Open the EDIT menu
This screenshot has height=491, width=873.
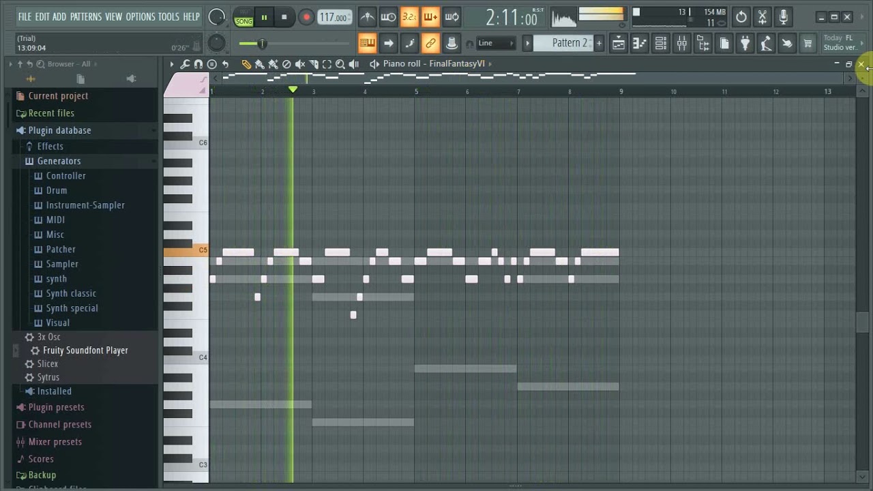tap(42, 17)
